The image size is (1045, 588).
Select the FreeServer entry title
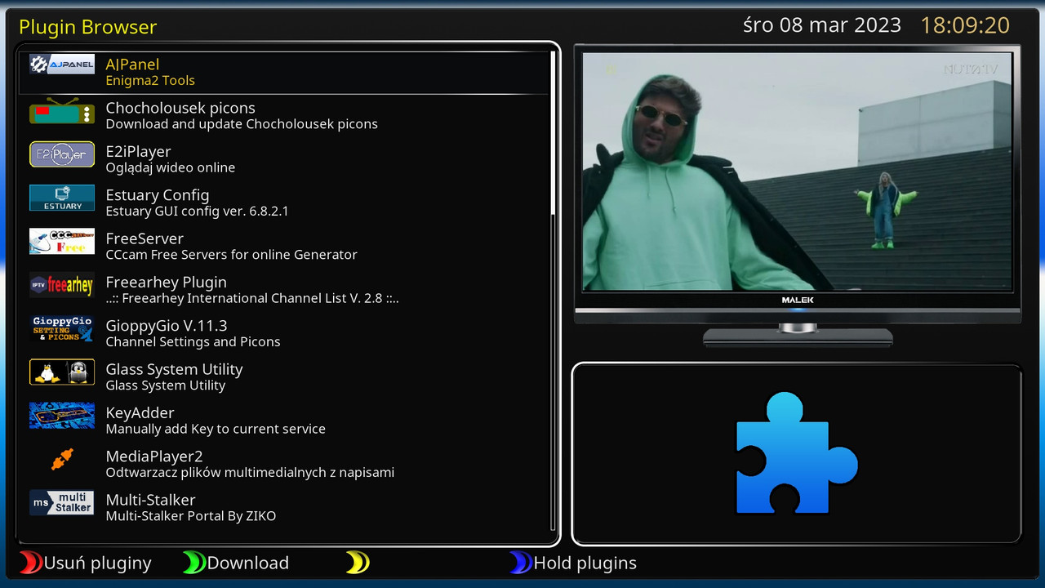click(x=145, y=238)
